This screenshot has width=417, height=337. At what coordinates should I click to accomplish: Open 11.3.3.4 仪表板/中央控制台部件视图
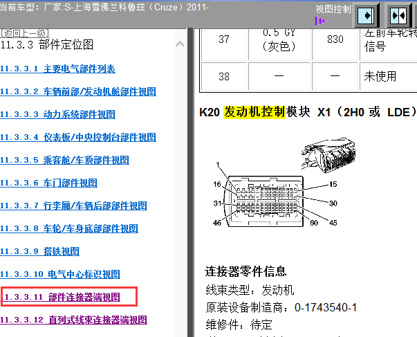pos(78,138)
